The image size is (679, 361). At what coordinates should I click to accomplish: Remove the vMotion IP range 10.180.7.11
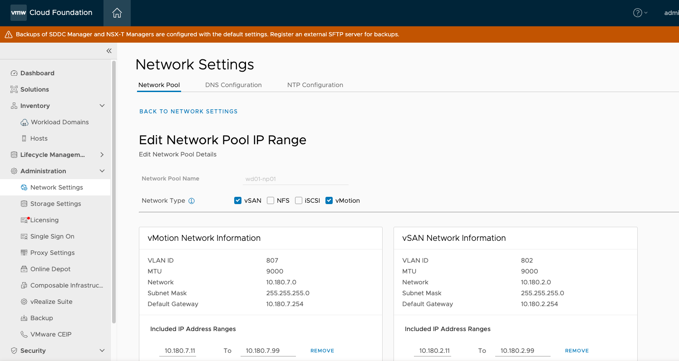click(322, 351)
